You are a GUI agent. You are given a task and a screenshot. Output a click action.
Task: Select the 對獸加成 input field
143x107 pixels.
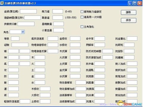[132, 82]
